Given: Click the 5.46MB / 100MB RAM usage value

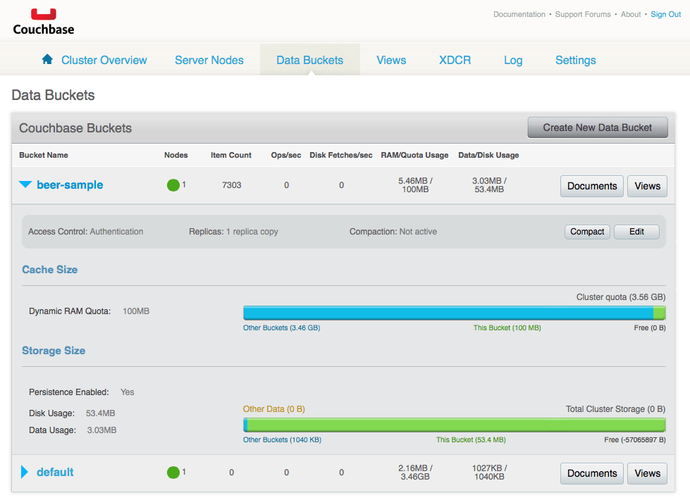Looking at the screenshot, I should pyautogui.click(x=415, y=185).
